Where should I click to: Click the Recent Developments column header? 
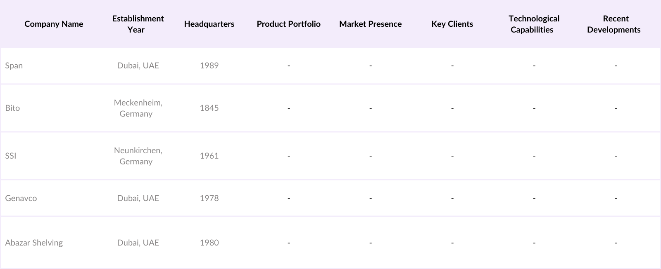coord(613,24)
